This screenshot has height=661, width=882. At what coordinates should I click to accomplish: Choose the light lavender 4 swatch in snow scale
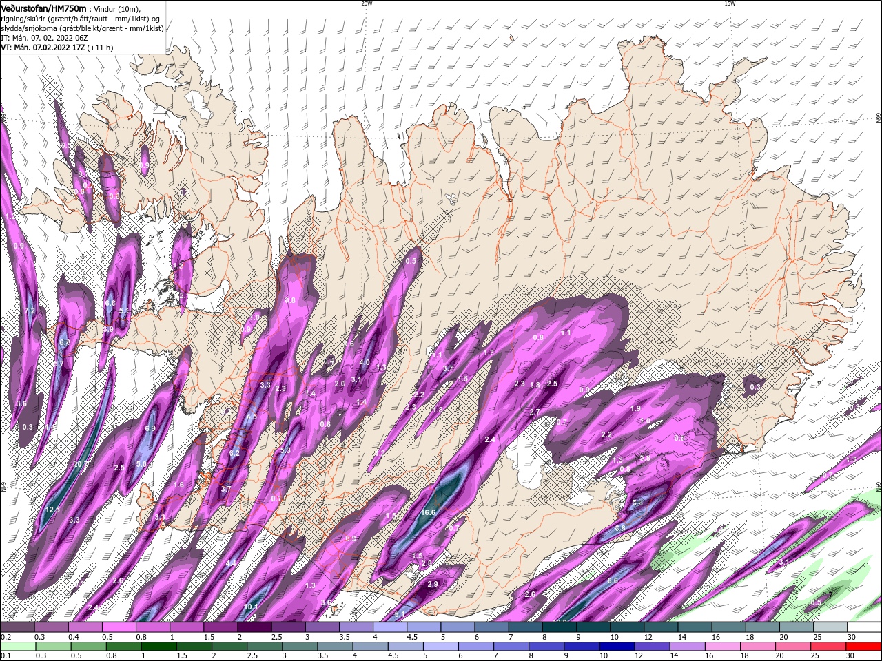[389, 627]
